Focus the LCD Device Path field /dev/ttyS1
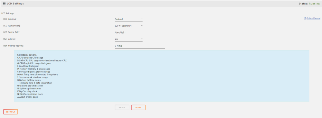Viewport: 322px width, 118px height. (x=140, y=32)
